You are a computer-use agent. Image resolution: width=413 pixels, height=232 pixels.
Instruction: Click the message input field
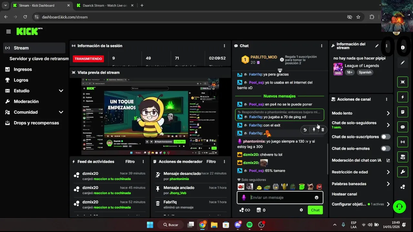[280, 198]
